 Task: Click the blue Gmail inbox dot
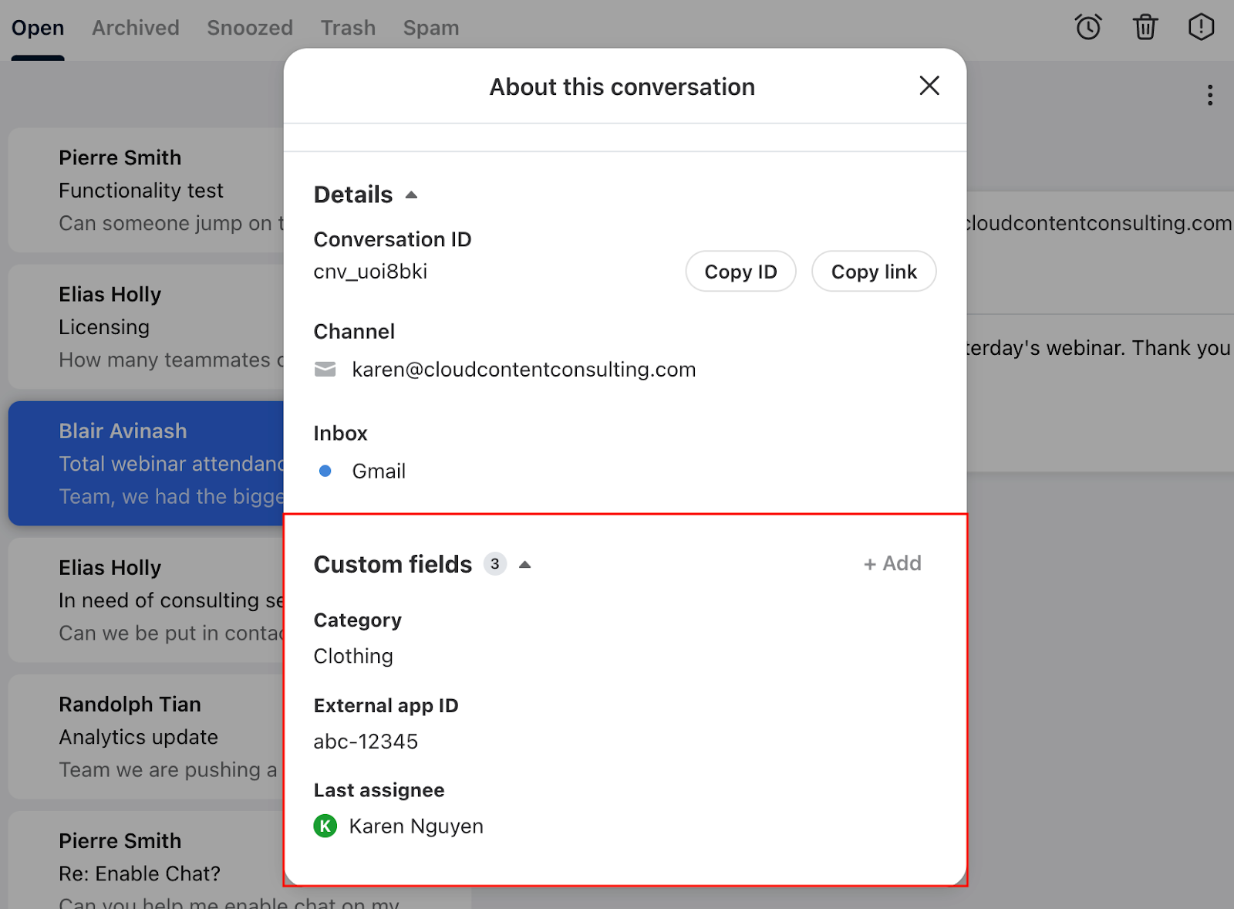pyautogui.click(x=325, y=471)
